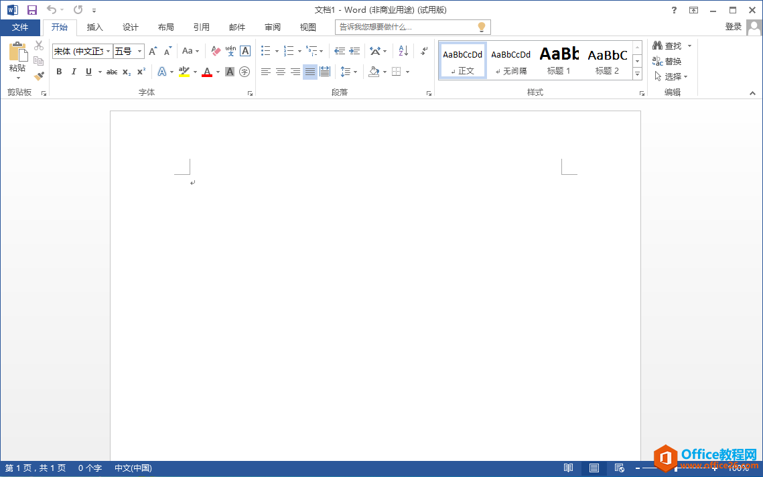
Task: Click the Tell Me search box
Action: pyautogui.click(x=413, y=27)
